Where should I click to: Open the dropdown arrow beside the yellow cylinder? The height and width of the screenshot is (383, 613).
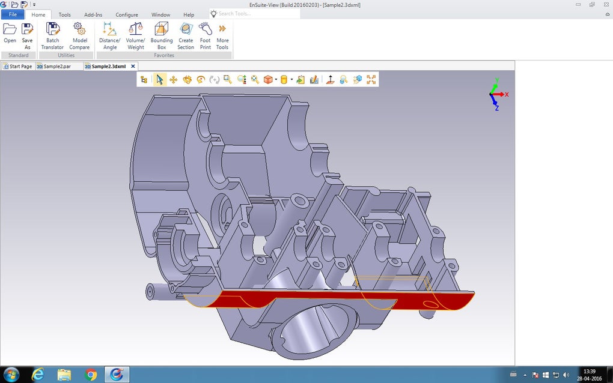291,80
